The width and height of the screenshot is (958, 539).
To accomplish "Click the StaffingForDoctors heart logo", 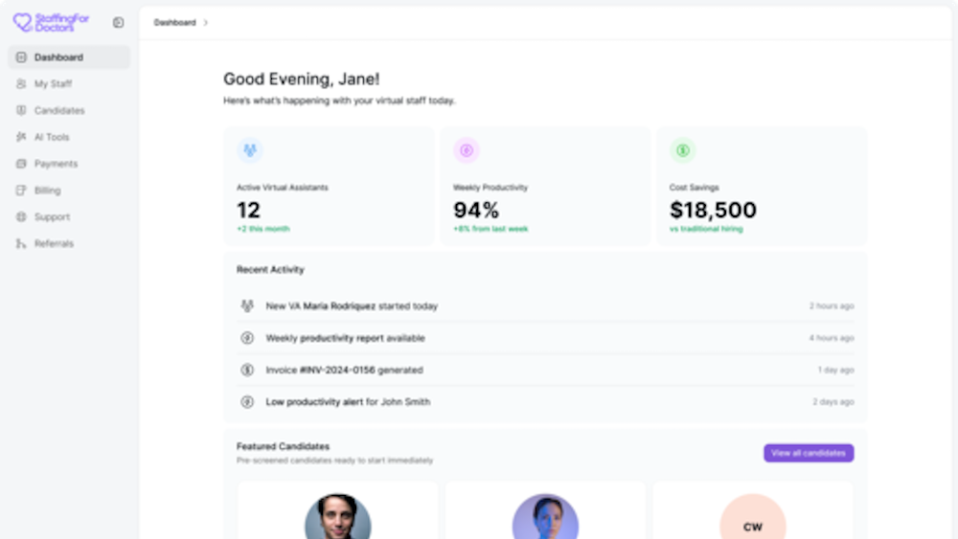I will (22, 22).
